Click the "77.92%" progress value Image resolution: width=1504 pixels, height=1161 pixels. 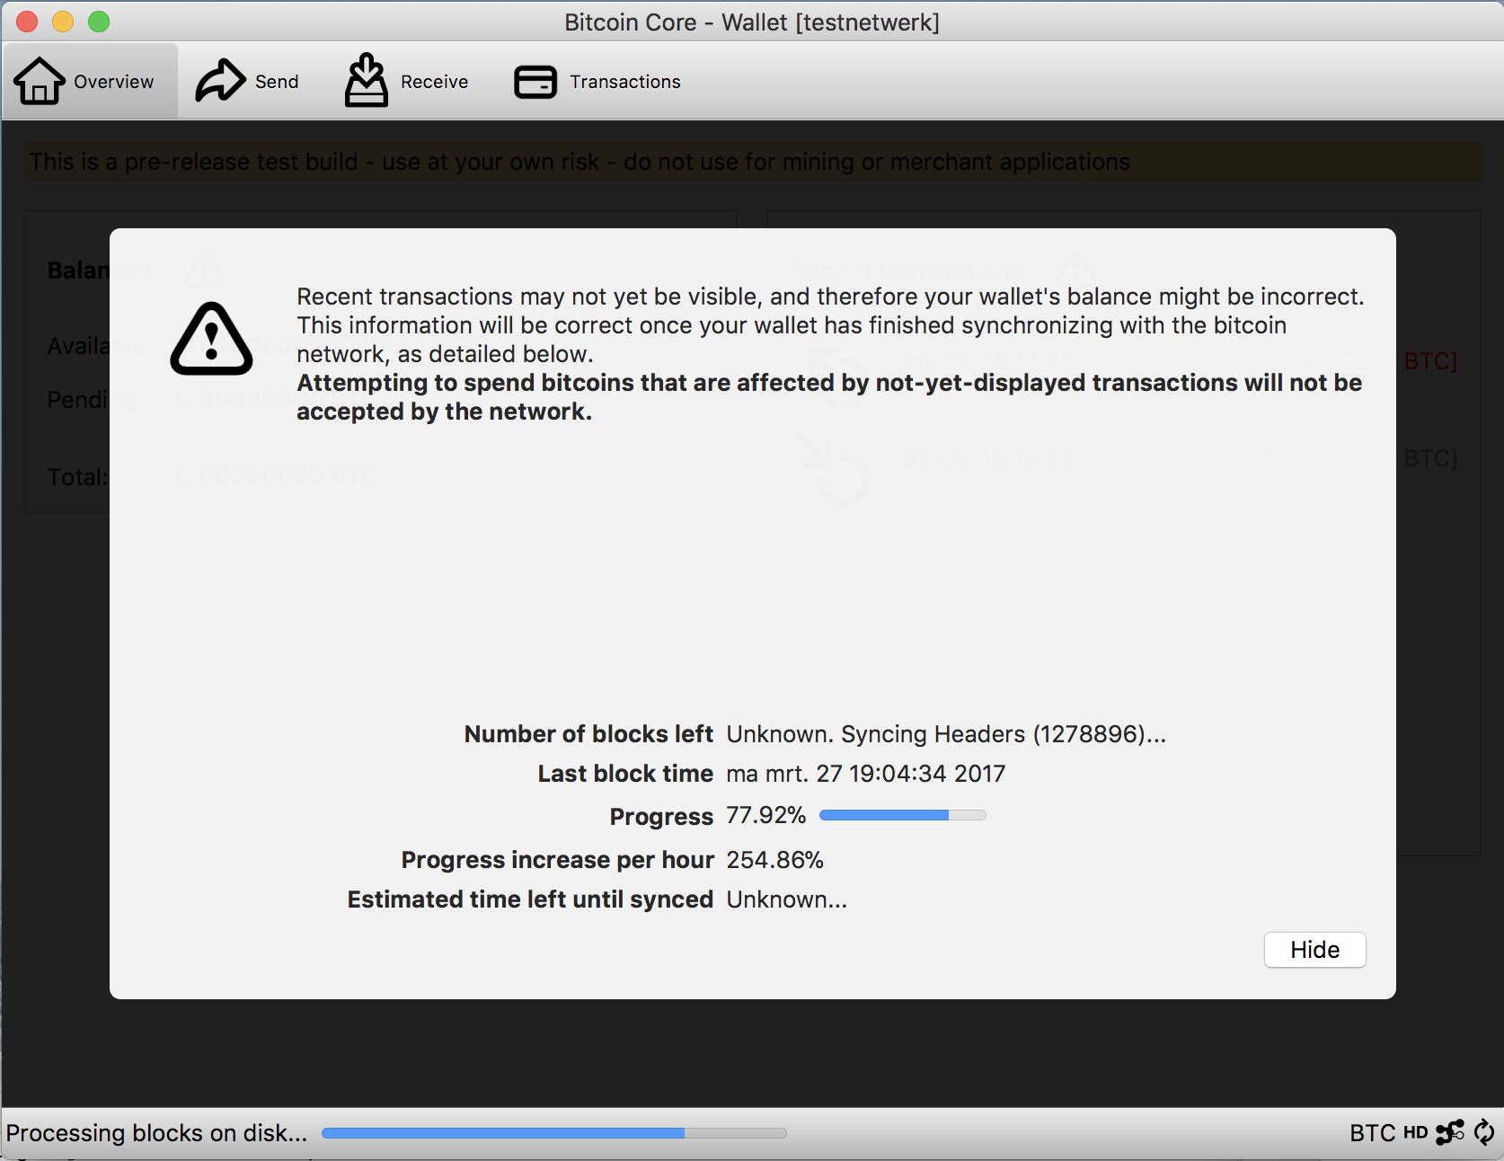765,815
